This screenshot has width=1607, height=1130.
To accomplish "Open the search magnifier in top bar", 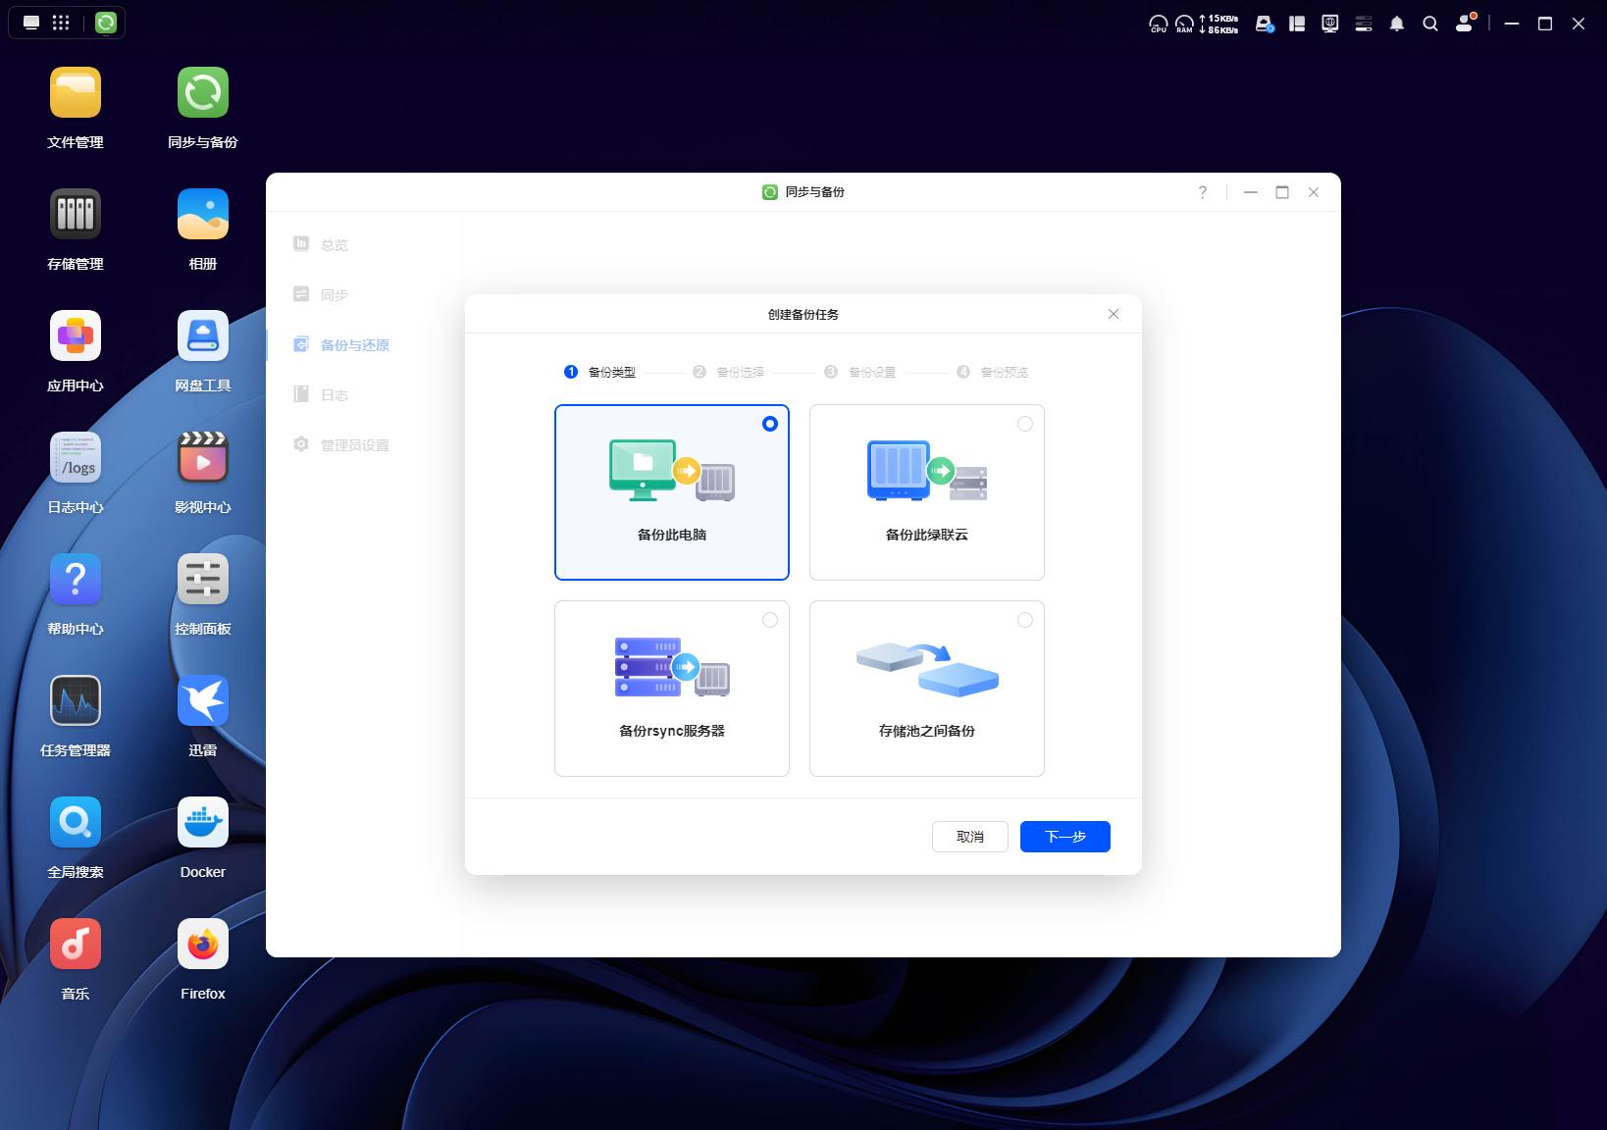I will [x=1430, y=24].
